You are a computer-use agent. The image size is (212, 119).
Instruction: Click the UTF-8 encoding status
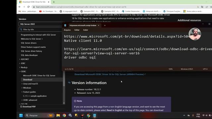tap(205, 69)
